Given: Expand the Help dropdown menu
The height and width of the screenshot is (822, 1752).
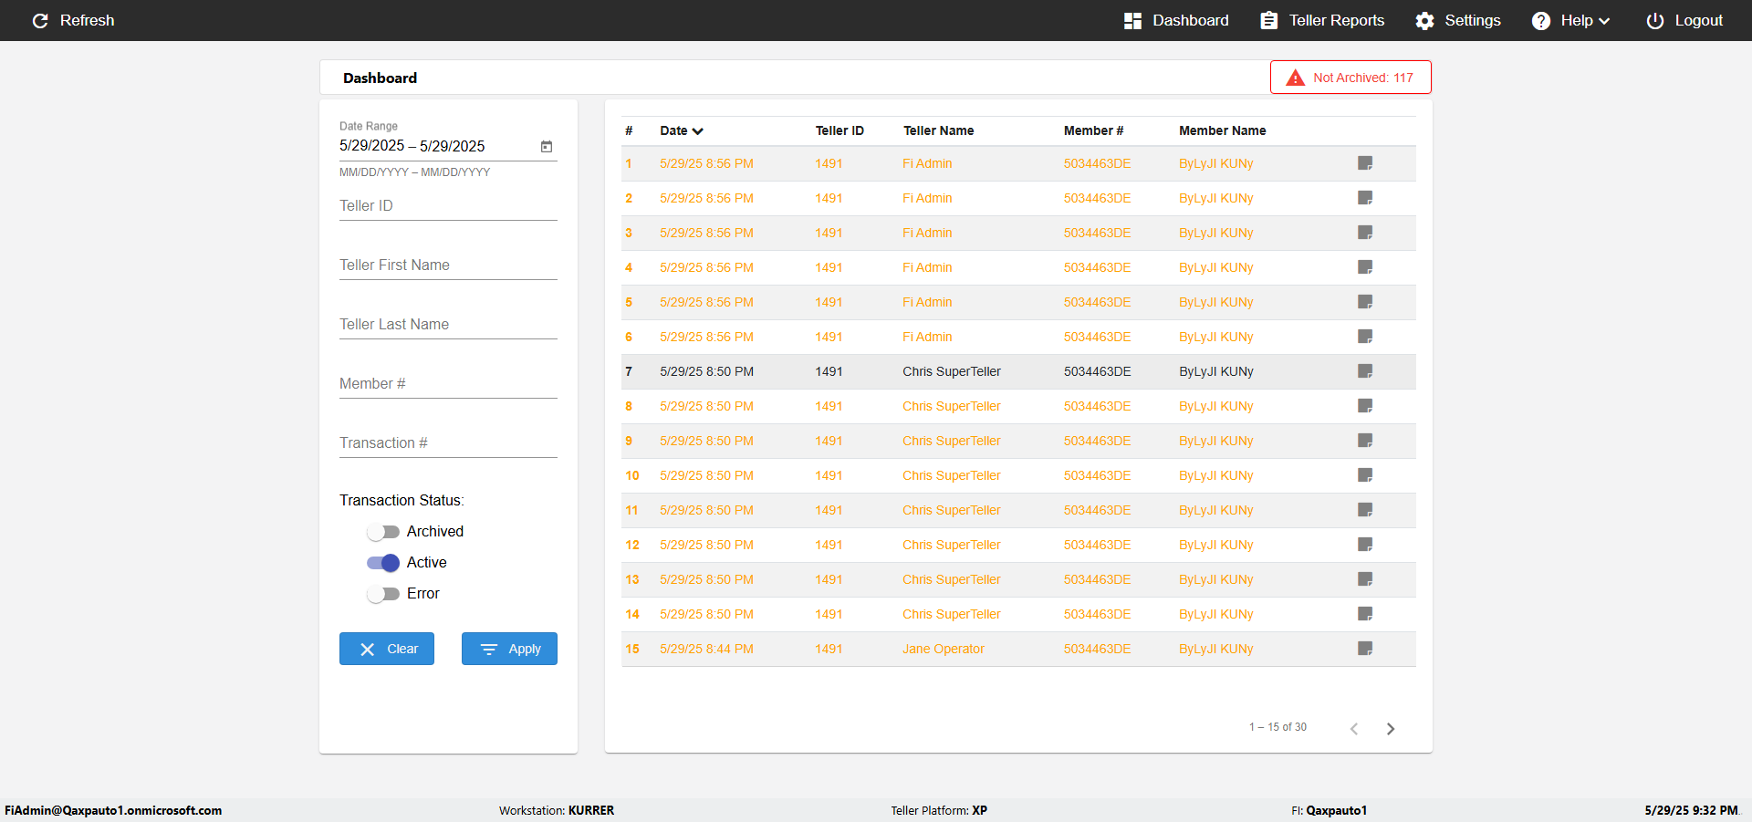Looking at the screenshot, I should point(1570,20).
